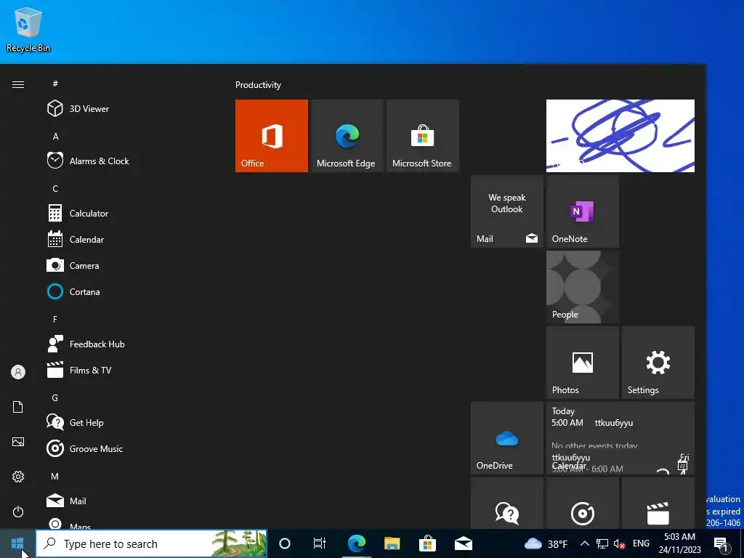Open the user account icon in Start sidebar
Image resolution: width=744 pixels, height=558 pixels.
point(18,372)
